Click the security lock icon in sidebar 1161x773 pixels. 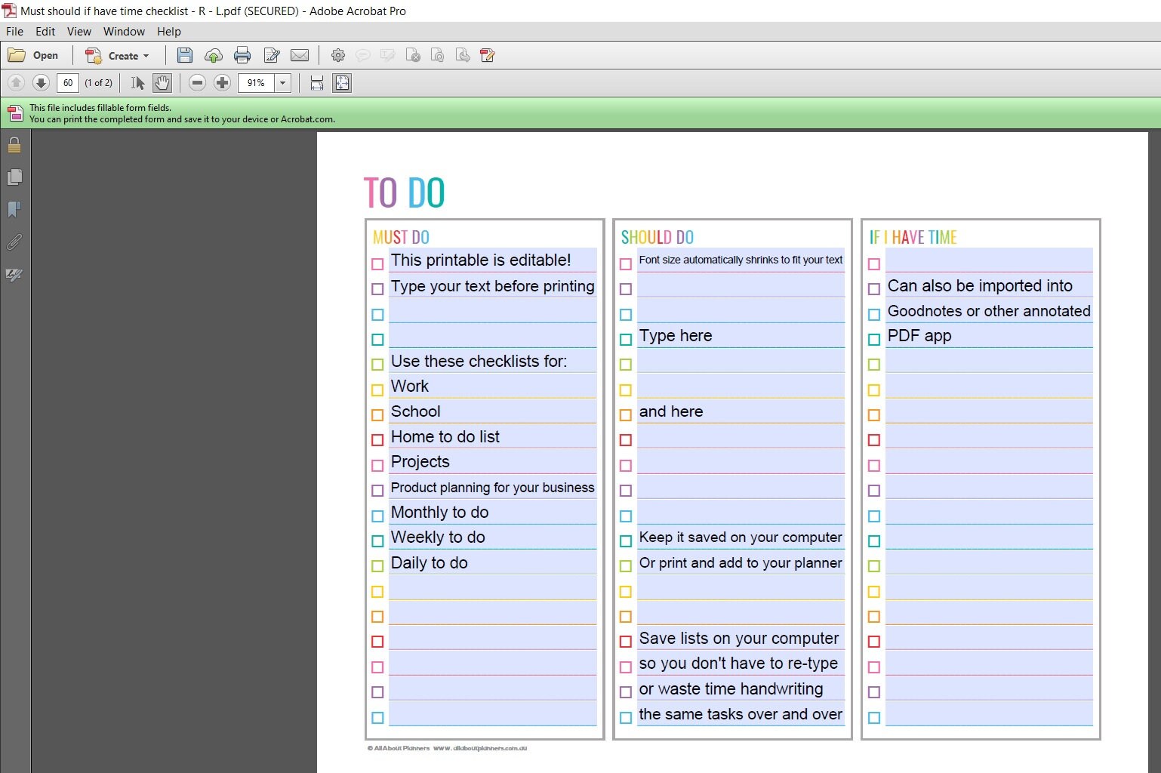point(14,145)
